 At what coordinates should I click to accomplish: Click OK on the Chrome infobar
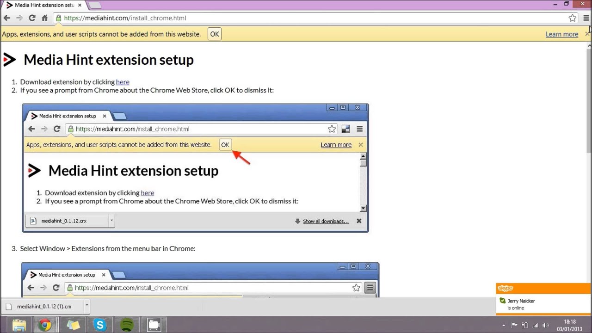click(x=215, y=34)
